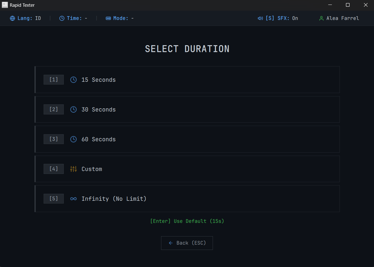
Task: Click the Rapid Texter window title
Action: tap(22, 5)
